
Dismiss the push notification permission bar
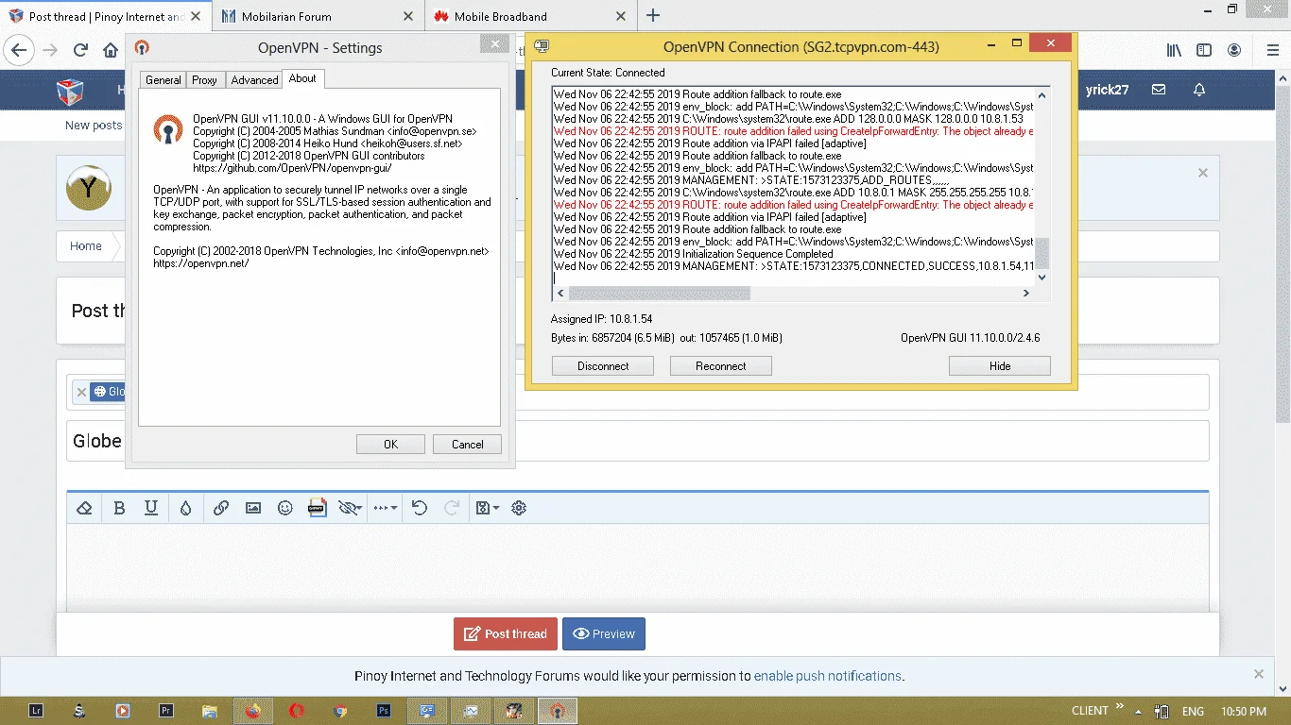click(1259, 674)
